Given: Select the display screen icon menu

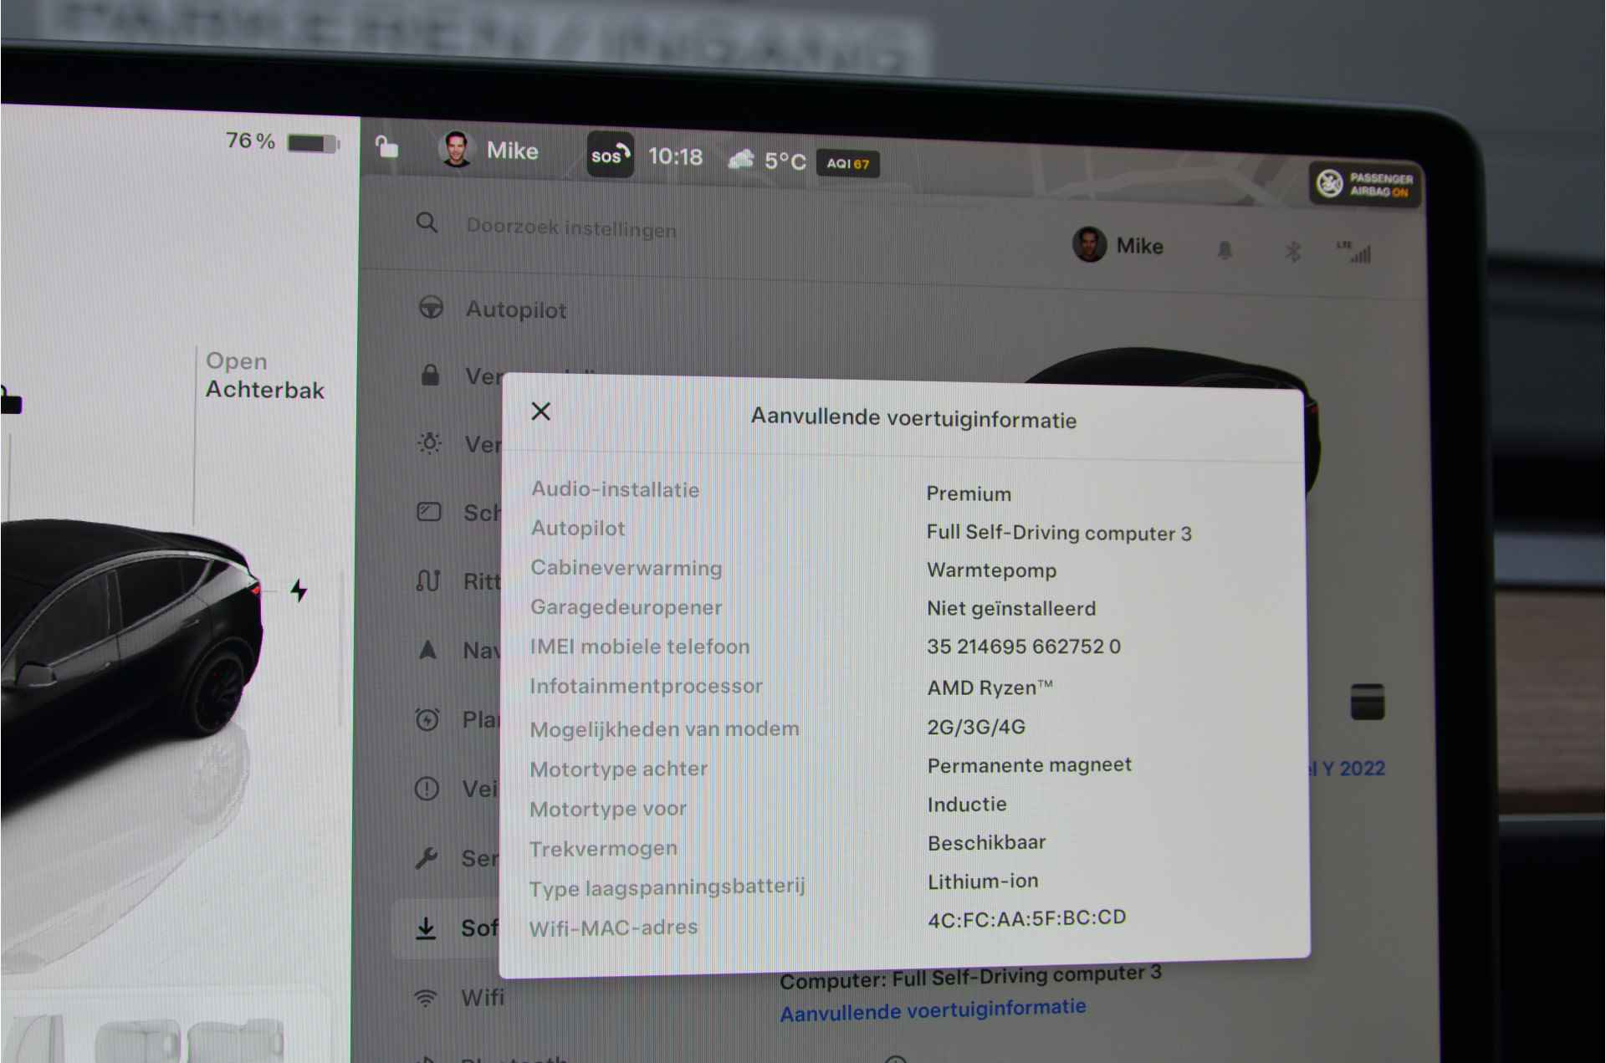Looking at the screenshot, I should point(429,512).
